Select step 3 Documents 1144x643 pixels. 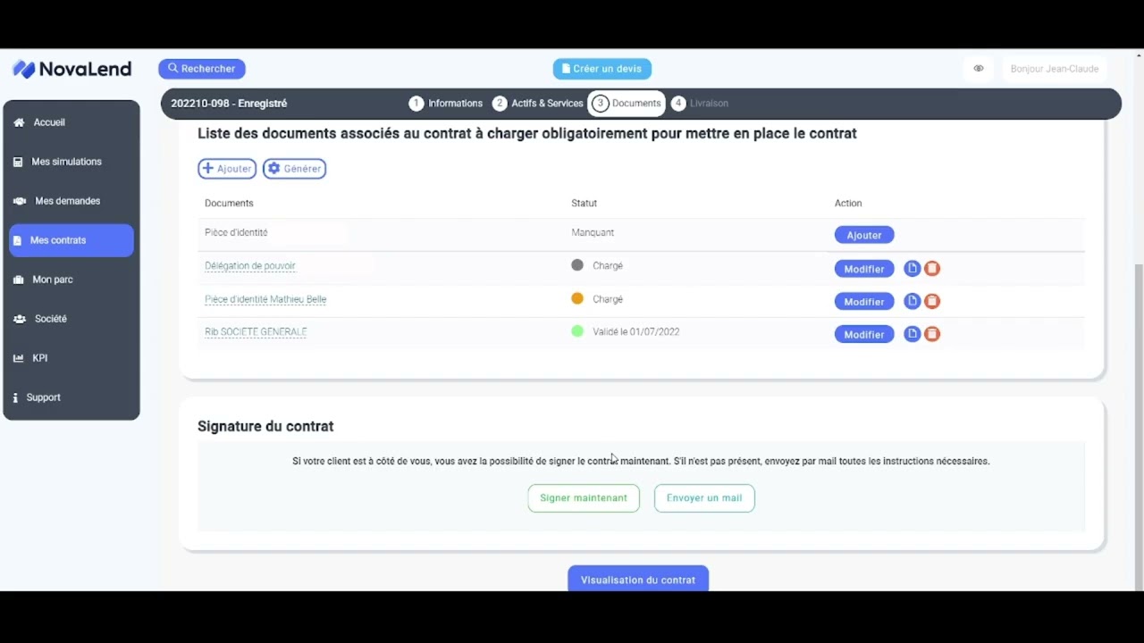pos(627,104)
